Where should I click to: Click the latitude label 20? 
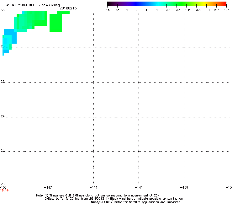click(x=3, y=184)
